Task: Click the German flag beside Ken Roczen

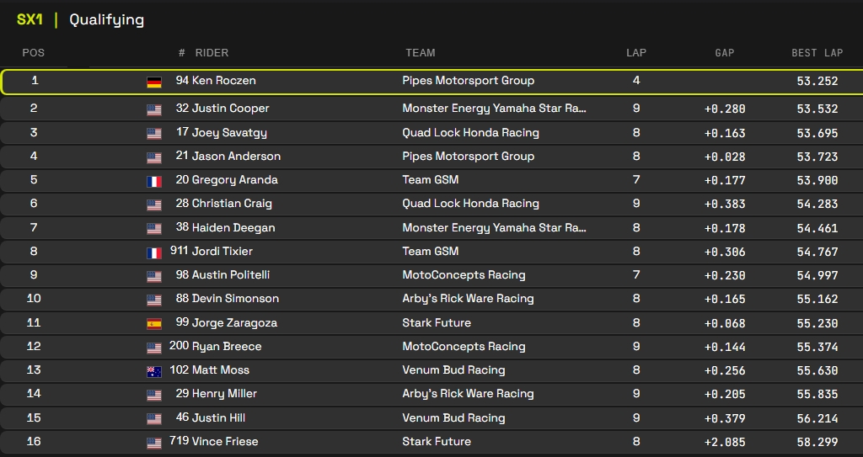Action: pyautogui.click(x=153, y=82)
